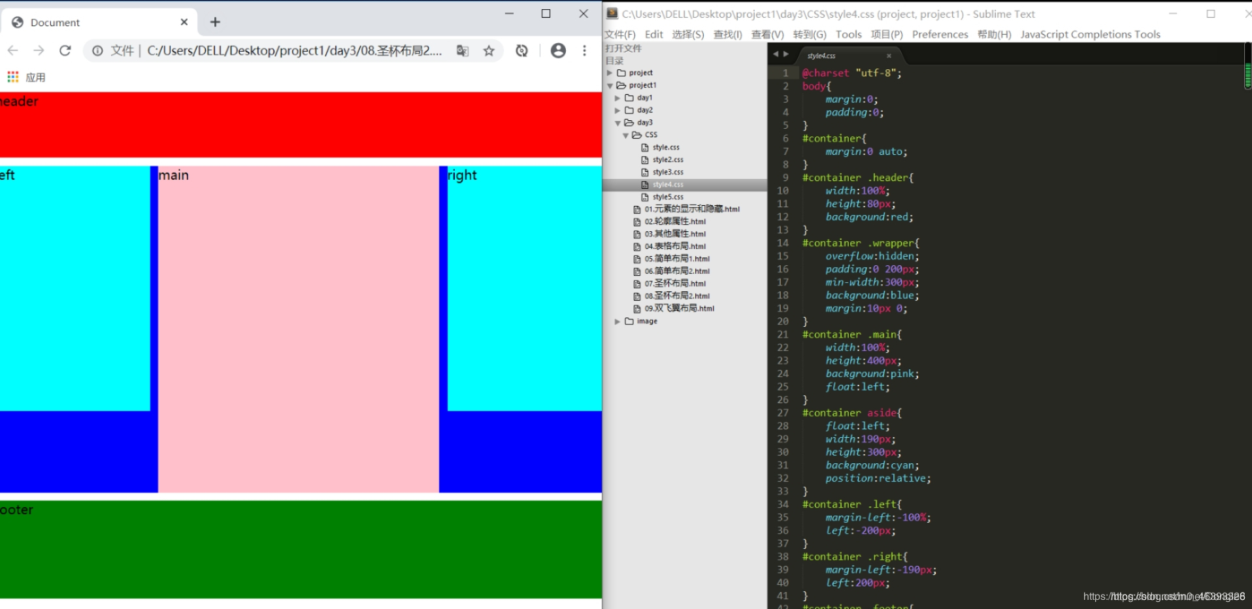Open the 查找(I) menu
The height and width of the screenshot is (609, 1252).
727,34
